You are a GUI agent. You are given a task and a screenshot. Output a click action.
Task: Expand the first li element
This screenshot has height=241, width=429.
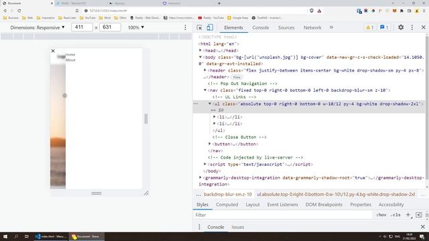pyautogui.click(x=214, y=116)
